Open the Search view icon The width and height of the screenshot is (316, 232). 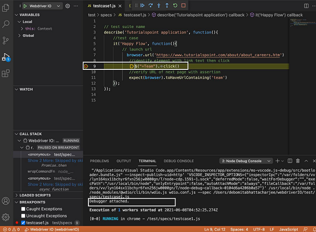[x=6, y=24]
